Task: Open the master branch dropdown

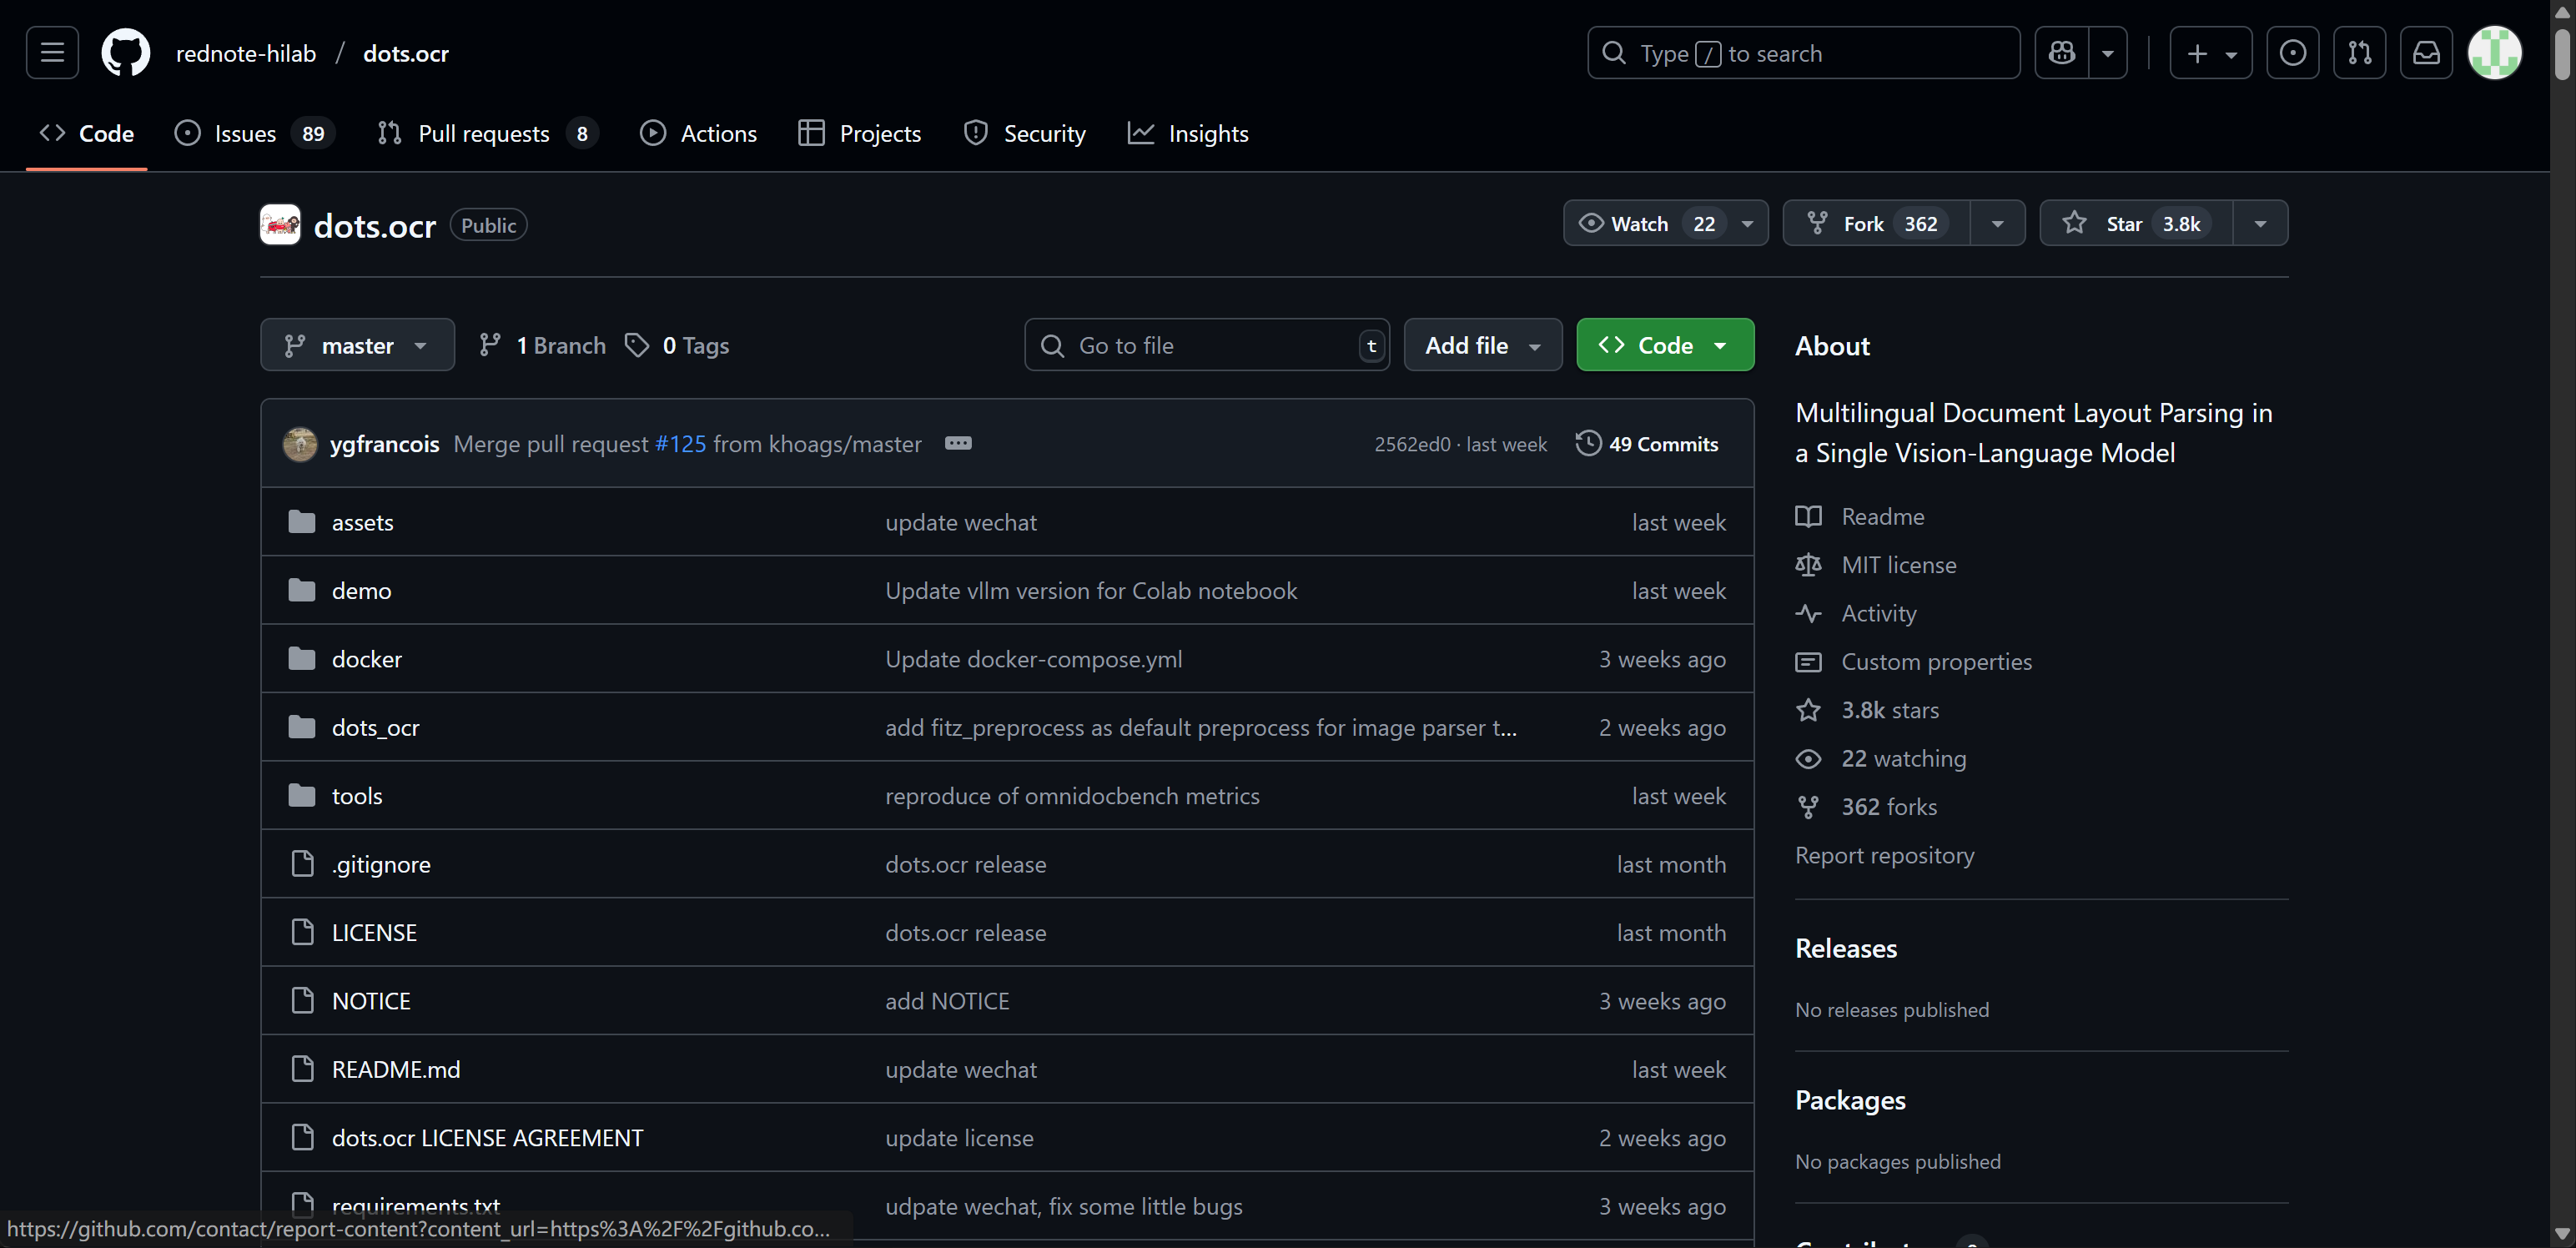Action: point(357,345)
